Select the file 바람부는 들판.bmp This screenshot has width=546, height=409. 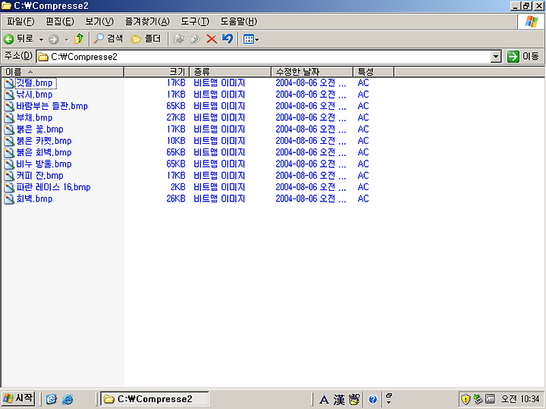[52, 106]
